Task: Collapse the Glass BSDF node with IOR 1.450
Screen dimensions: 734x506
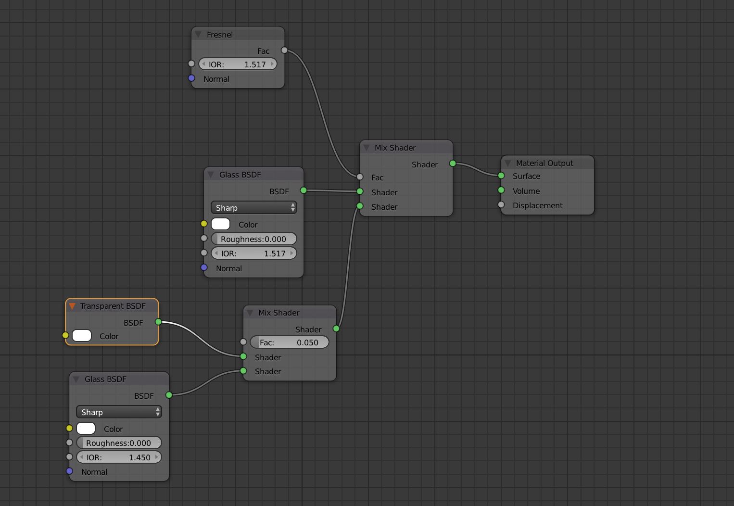Action: point(76,379)
